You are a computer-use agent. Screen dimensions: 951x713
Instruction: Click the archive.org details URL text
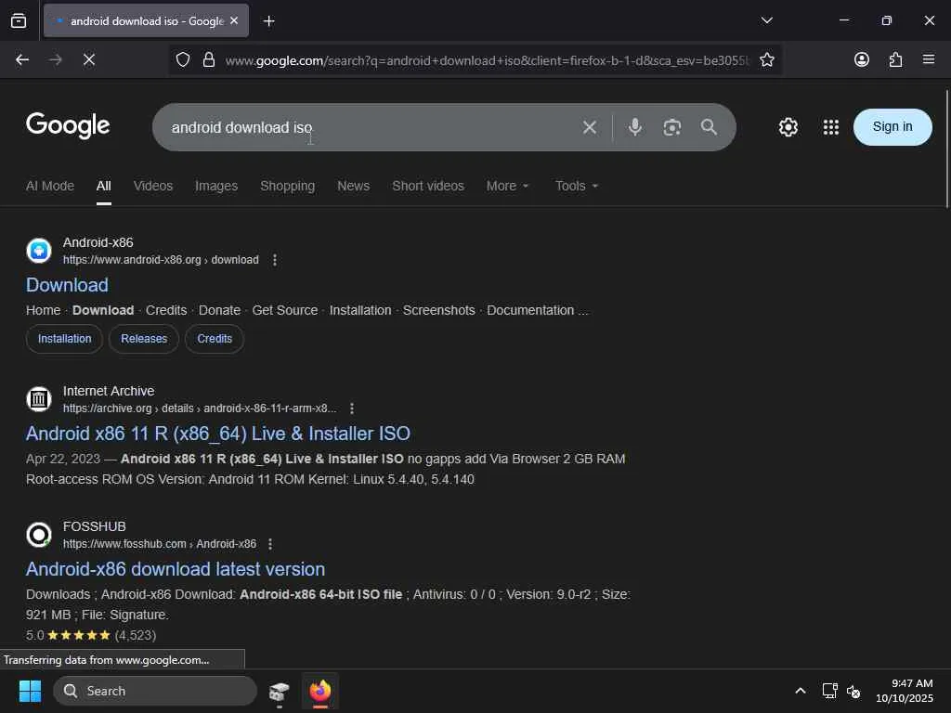(200, 408)
